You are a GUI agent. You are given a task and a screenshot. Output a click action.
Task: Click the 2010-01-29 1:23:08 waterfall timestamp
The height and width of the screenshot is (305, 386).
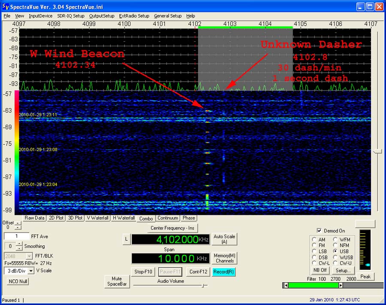(x=38, y=149)
